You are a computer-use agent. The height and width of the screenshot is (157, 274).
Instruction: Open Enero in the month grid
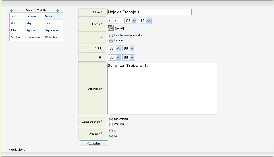(x=14, y=16)
